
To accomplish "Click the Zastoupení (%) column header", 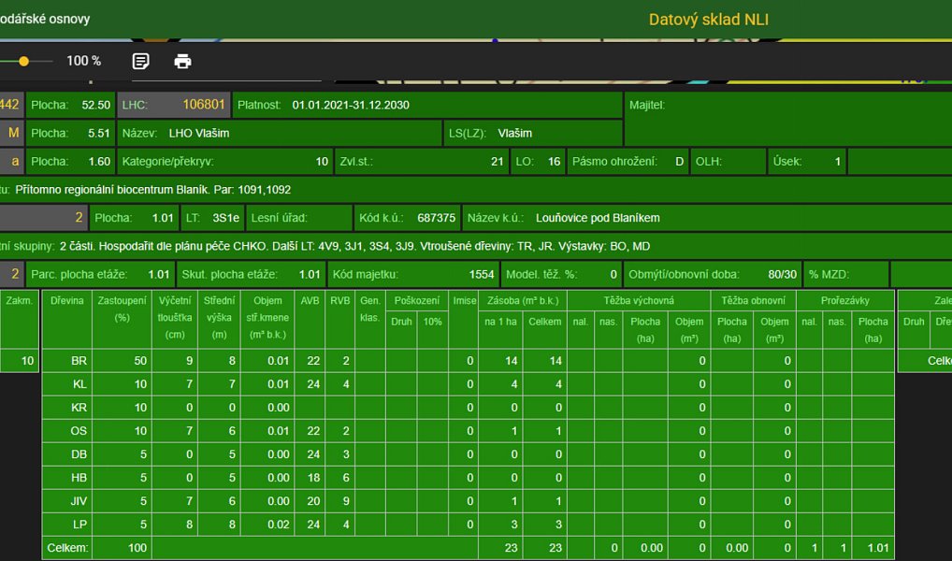I will (x=122, y=318).
